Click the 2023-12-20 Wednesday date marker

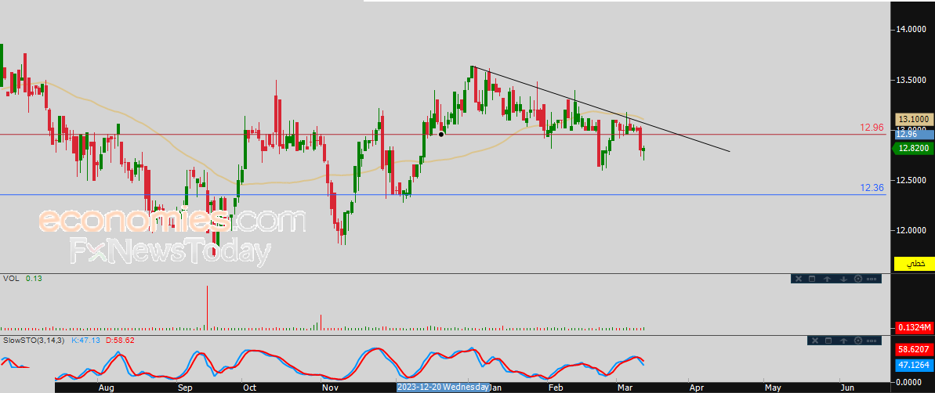coord(443,387)
